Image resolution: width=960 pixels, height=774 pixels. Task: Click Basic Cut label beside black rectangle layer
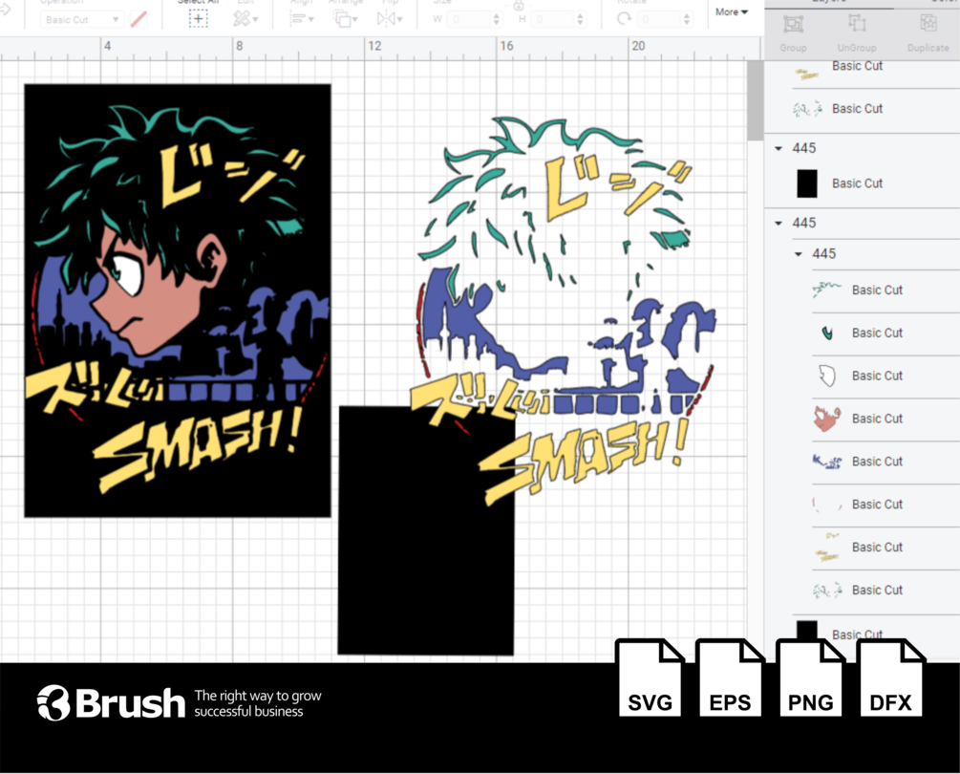tap(857, 183)
